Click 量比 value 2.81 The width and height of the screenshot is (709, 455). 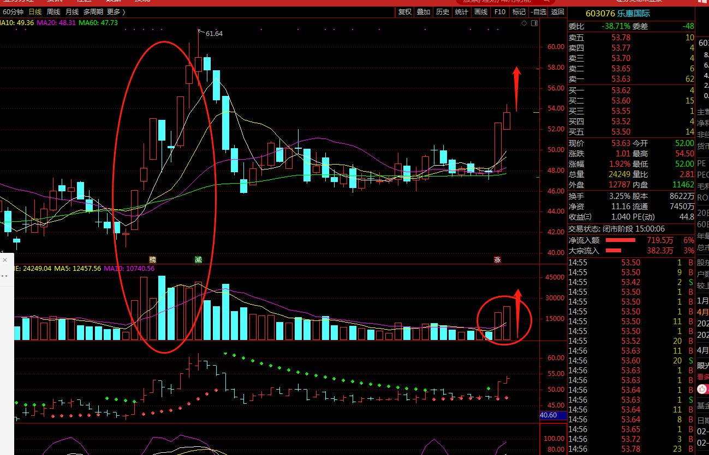[687, 174]
